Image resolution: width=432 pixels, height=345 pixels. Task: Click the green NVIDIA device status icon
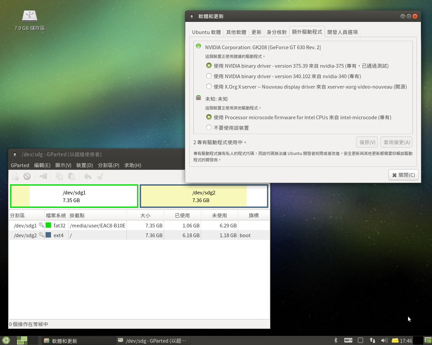(198, 46)
